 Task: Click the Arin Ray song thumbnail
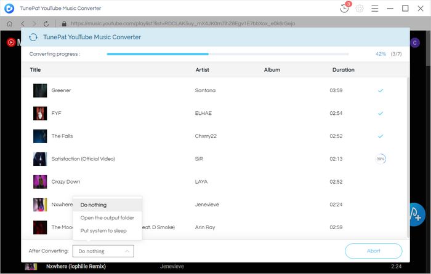[x=40, y=227]
